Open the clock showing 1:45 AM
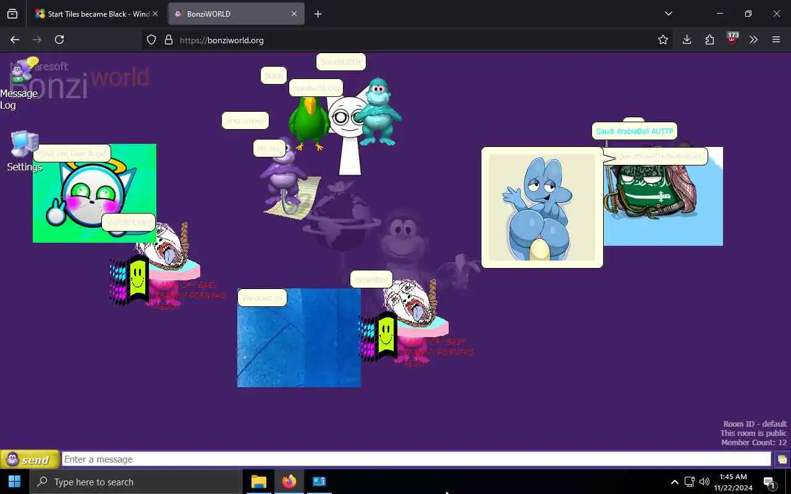The width and height of the screenshot is (791, 494). click(x=734, y=482)
